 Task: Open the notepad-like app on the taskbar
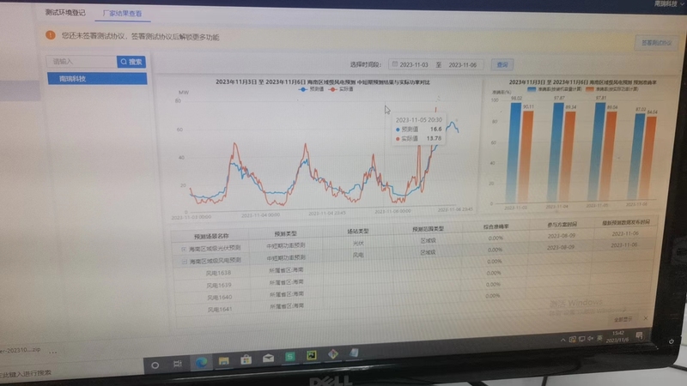[354, 353]
